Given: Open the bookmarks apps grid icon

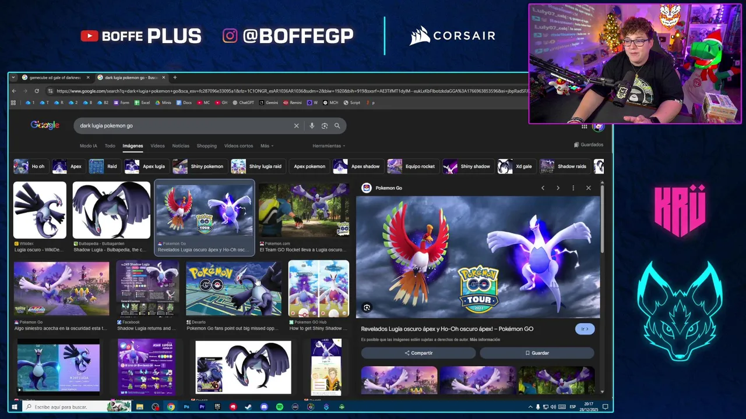Looking at the screenshot, I should (13, 102).
